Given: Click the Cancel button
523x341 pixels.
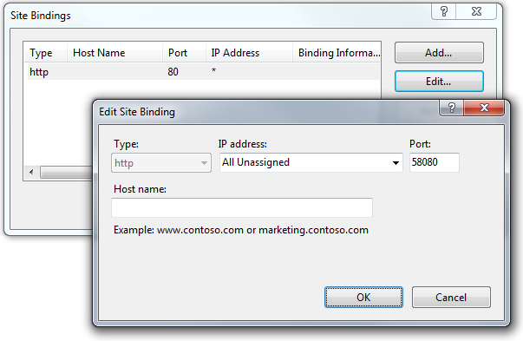Looking at the screenshot, I should coord(451,297).
